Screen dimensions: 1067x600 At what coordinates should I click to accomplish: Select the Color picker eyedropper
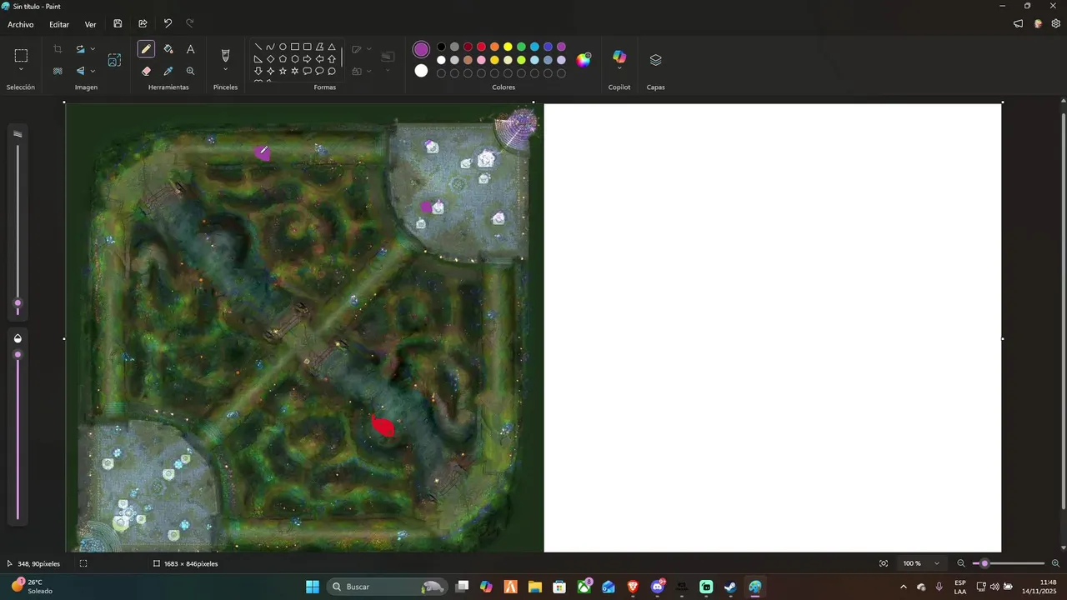click(168, 71)
